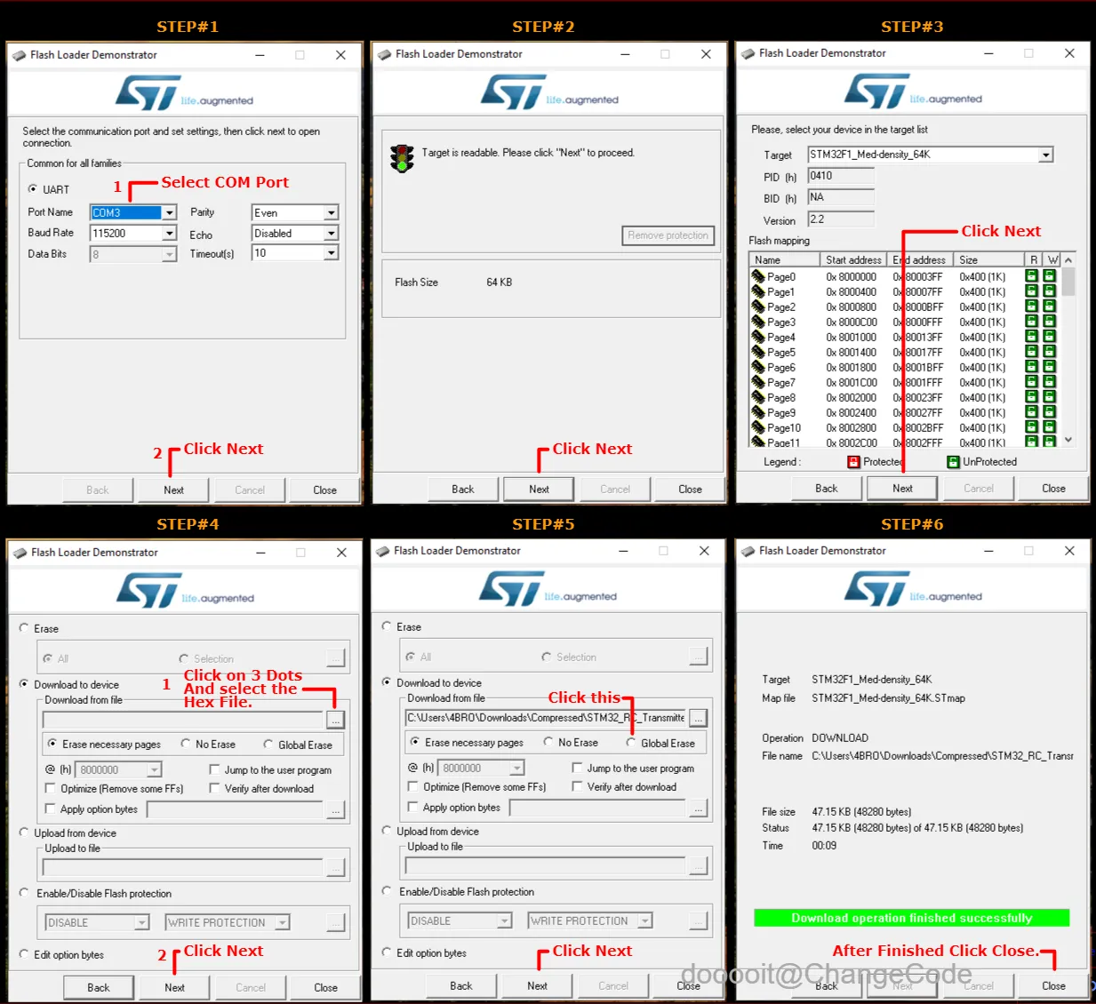
Task: Open the address dropdown 8000000 in Step 4
Action: 154,769
